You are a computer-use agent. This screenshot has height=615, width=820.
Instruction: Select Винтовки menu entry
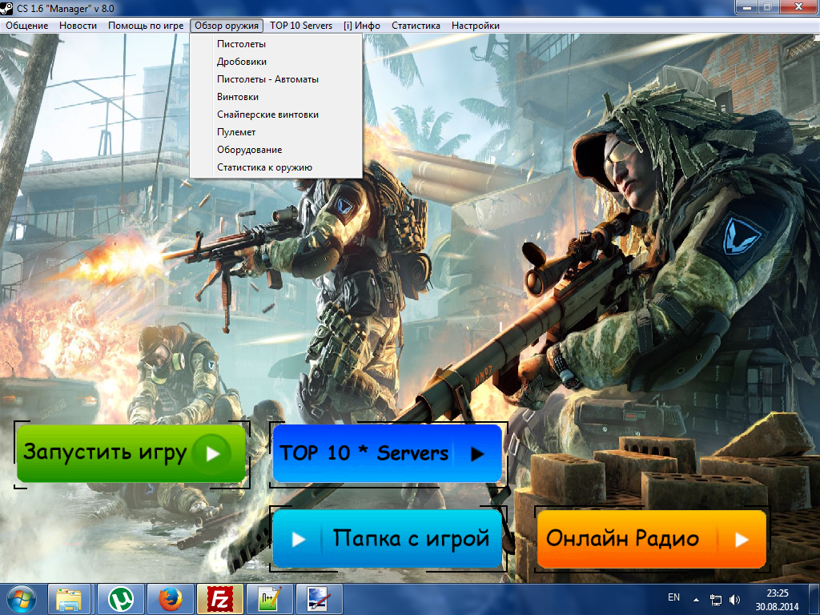pyautogui.click(x=275, y=97)
